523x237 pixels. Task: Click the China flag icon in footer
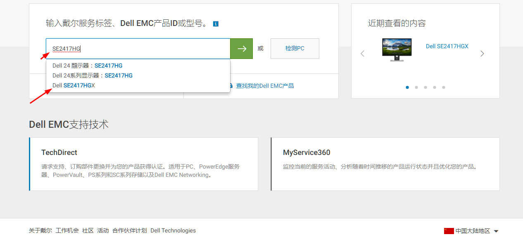pyautogui.click(x=449, y=231)
